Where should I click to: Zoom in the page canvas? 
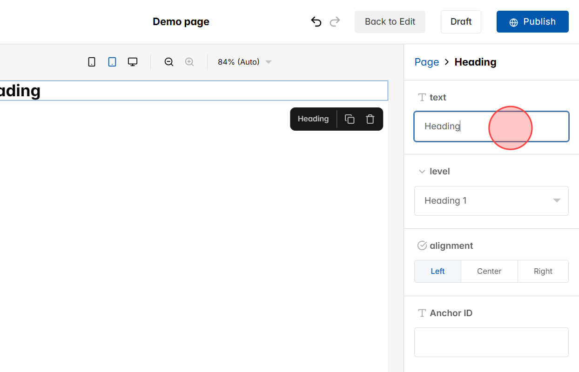pos(189,61)
